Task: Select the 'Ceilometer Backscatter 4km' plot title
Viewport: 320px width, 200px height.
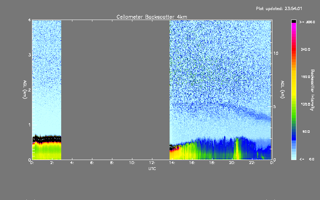Action: click(x=152, y=17)
